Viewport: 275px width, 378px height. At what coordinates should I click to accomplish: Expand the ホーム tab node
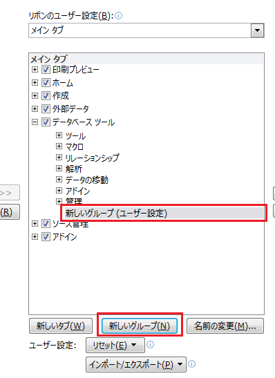coord(35,82)
